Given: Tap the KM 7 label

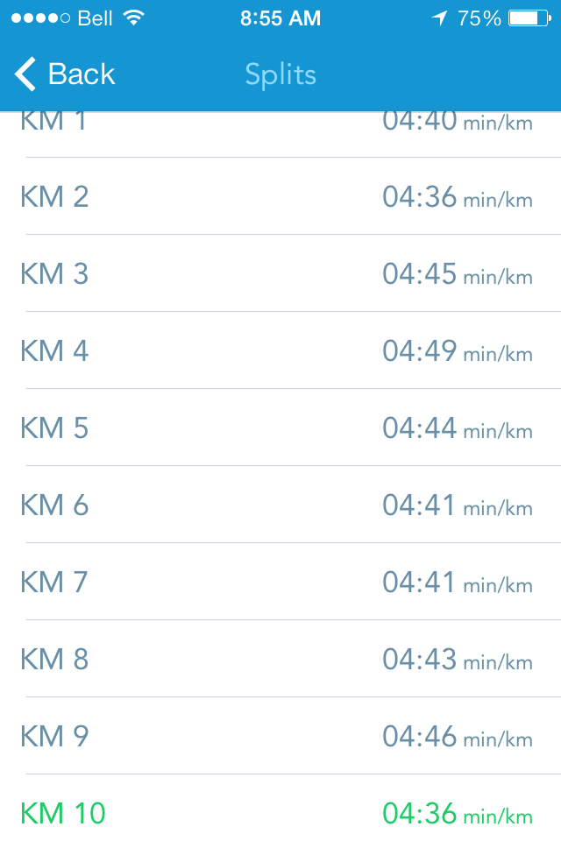Looking at the screenshot, I should 54,582.
